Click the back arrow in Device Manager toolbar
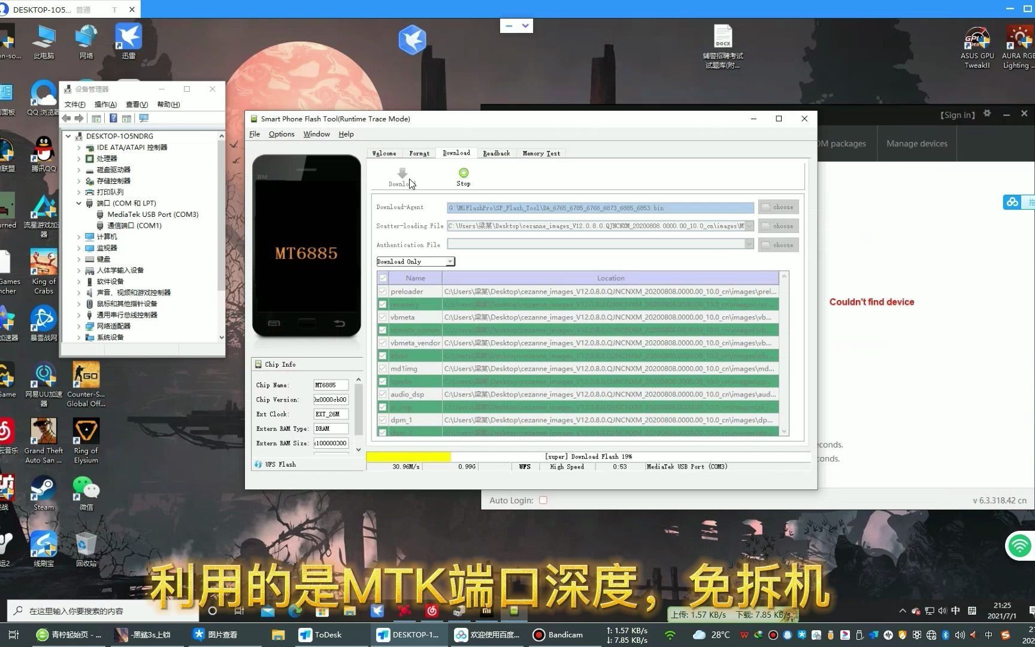Image resolution: width=1035 pixels, height=647 pixels. pyautogui.click(x=66, y=119)
